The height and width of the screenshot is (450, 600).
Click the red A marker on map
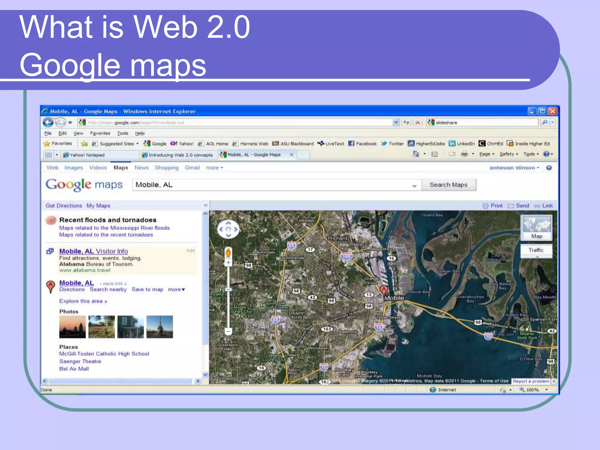coord(384,291)
